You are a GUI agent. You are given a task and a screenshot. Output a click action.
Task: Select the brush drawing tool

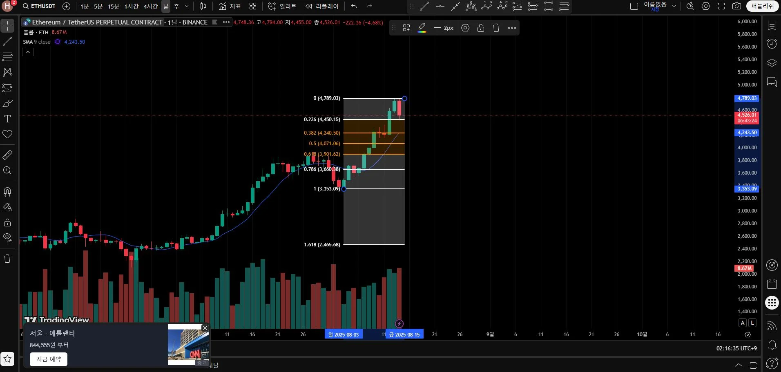(x=7, y=103)
